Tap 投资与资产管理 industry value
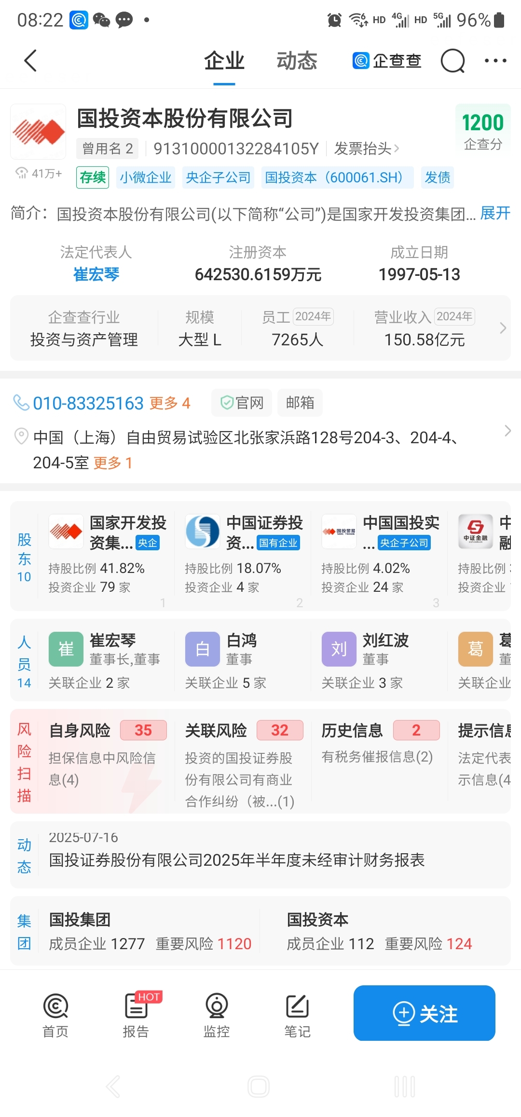Image resolution: width=521 pixels, height=1117 pixels. tap(84, 340)
